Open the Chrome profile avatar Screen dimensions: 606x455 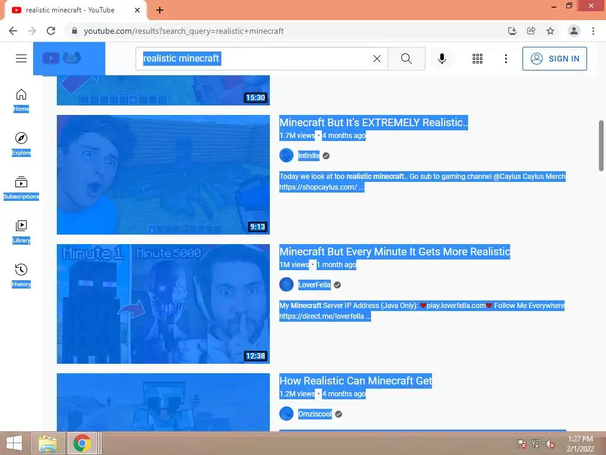(x=574, y=31)
